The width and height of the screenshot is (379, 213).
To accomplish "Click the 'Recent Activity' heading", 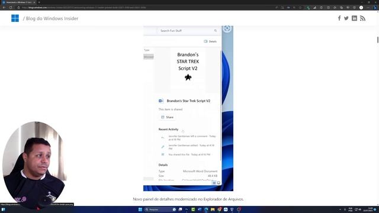I will [168, 129].
